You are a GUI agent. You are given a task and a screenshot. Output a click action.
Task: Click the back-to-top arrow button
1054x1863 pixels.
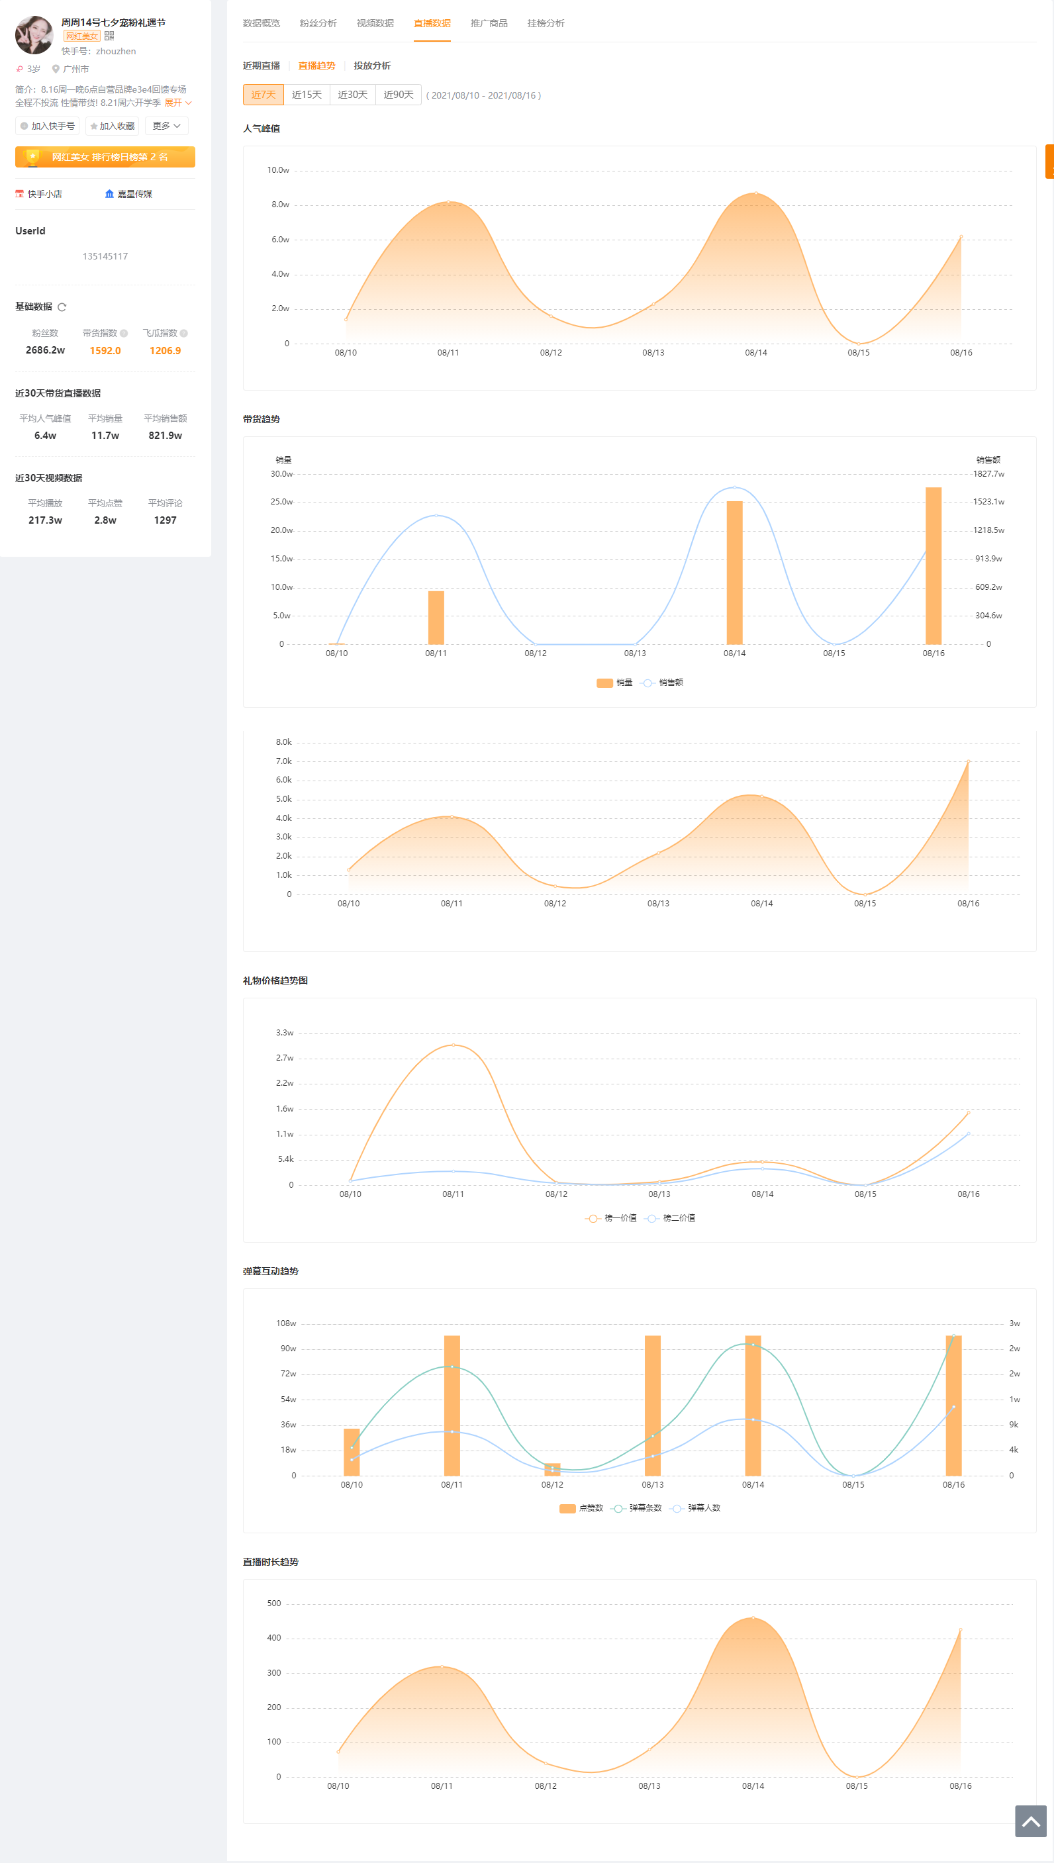(x=1030, y=1821)
